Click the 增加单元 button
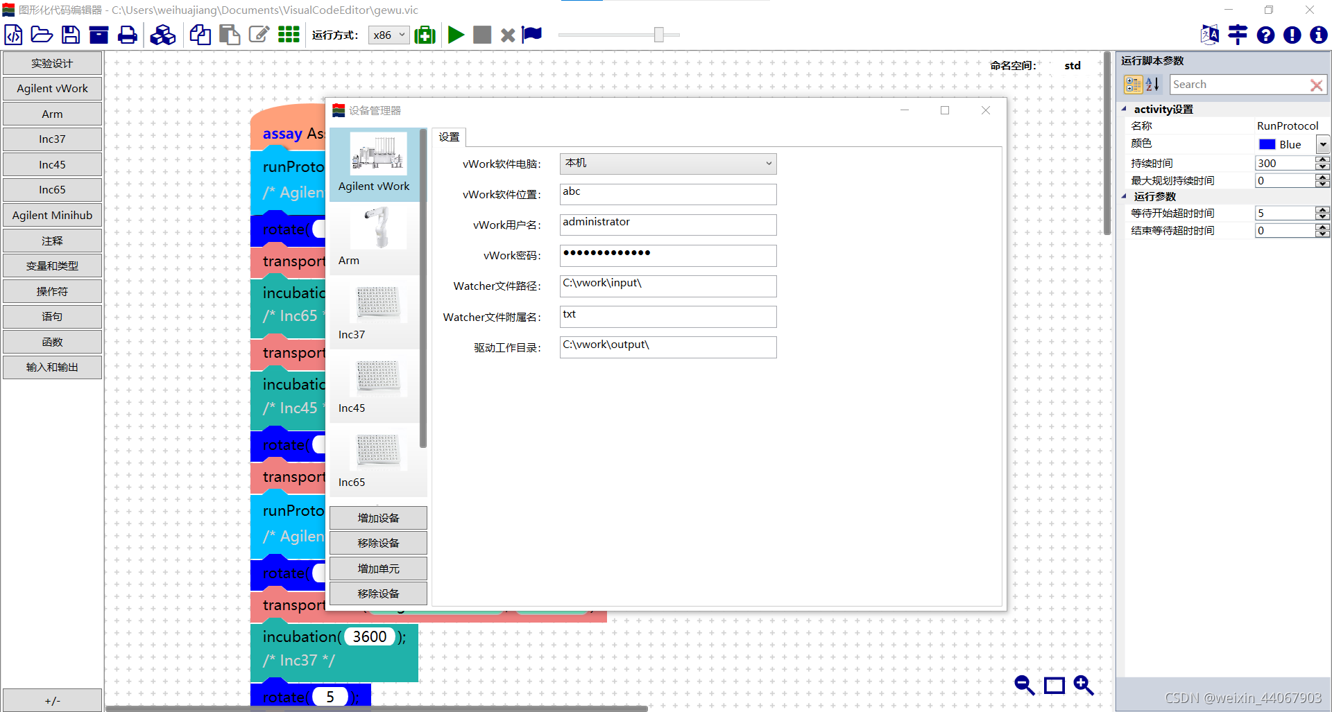Image resolution: width=1332 pixels, height=712 pixels. tap(378, 568)
